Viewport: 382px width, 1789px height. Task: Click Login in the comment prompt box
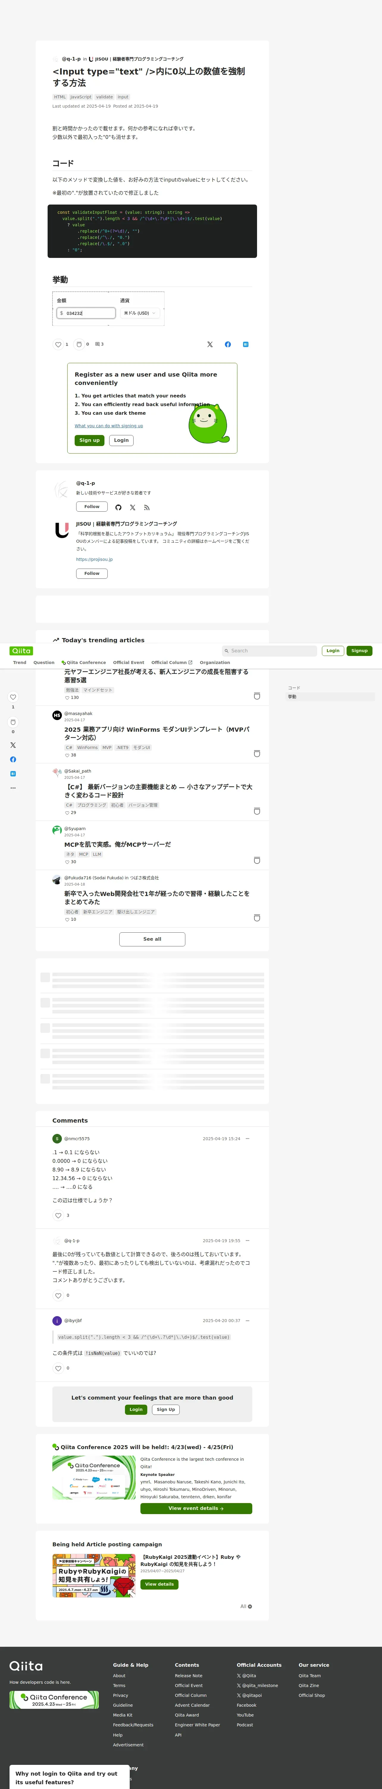click(x=136, y=1410)
